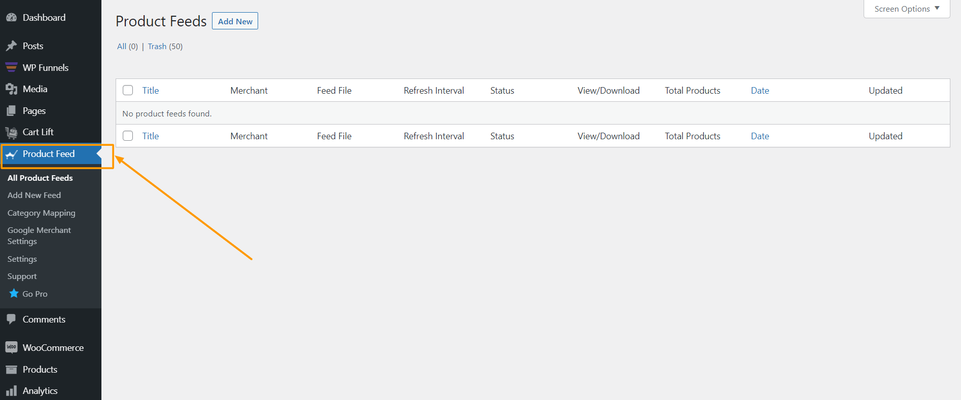Click the Analytics bar chart icon
Image resolution: width=961 pixels, height=400 pixels.
11,391
